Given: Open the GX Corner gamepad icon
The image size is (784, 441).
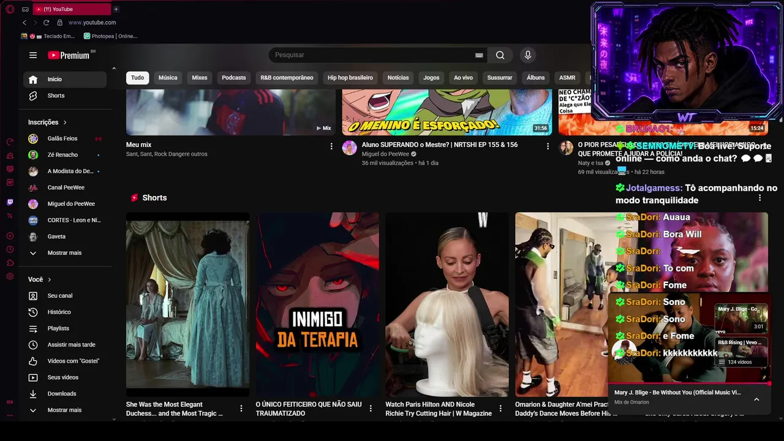Looking at the screenshot, I should point(25,9).
